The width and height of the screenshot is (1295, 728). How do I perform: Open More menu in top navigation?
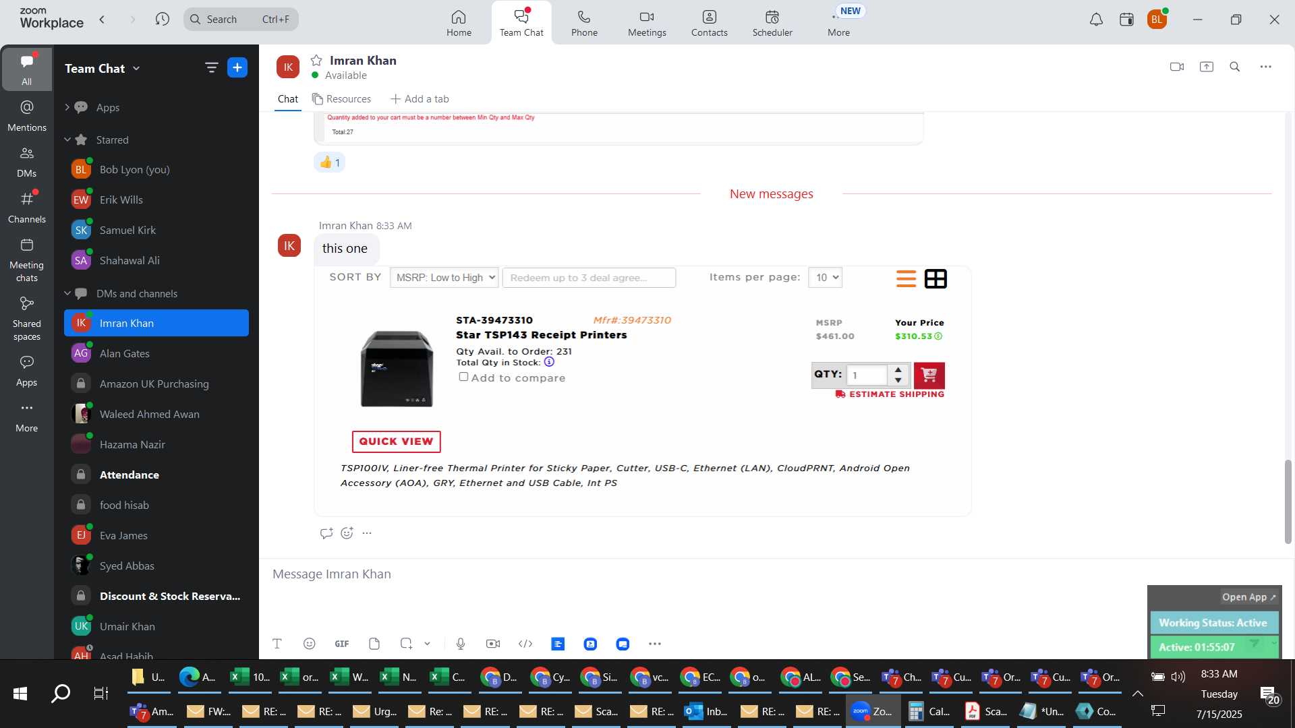point(839,23)
